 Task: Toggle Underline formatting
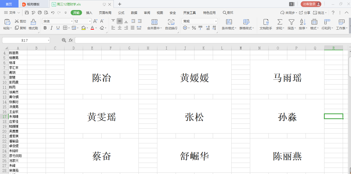pos(58,28)
